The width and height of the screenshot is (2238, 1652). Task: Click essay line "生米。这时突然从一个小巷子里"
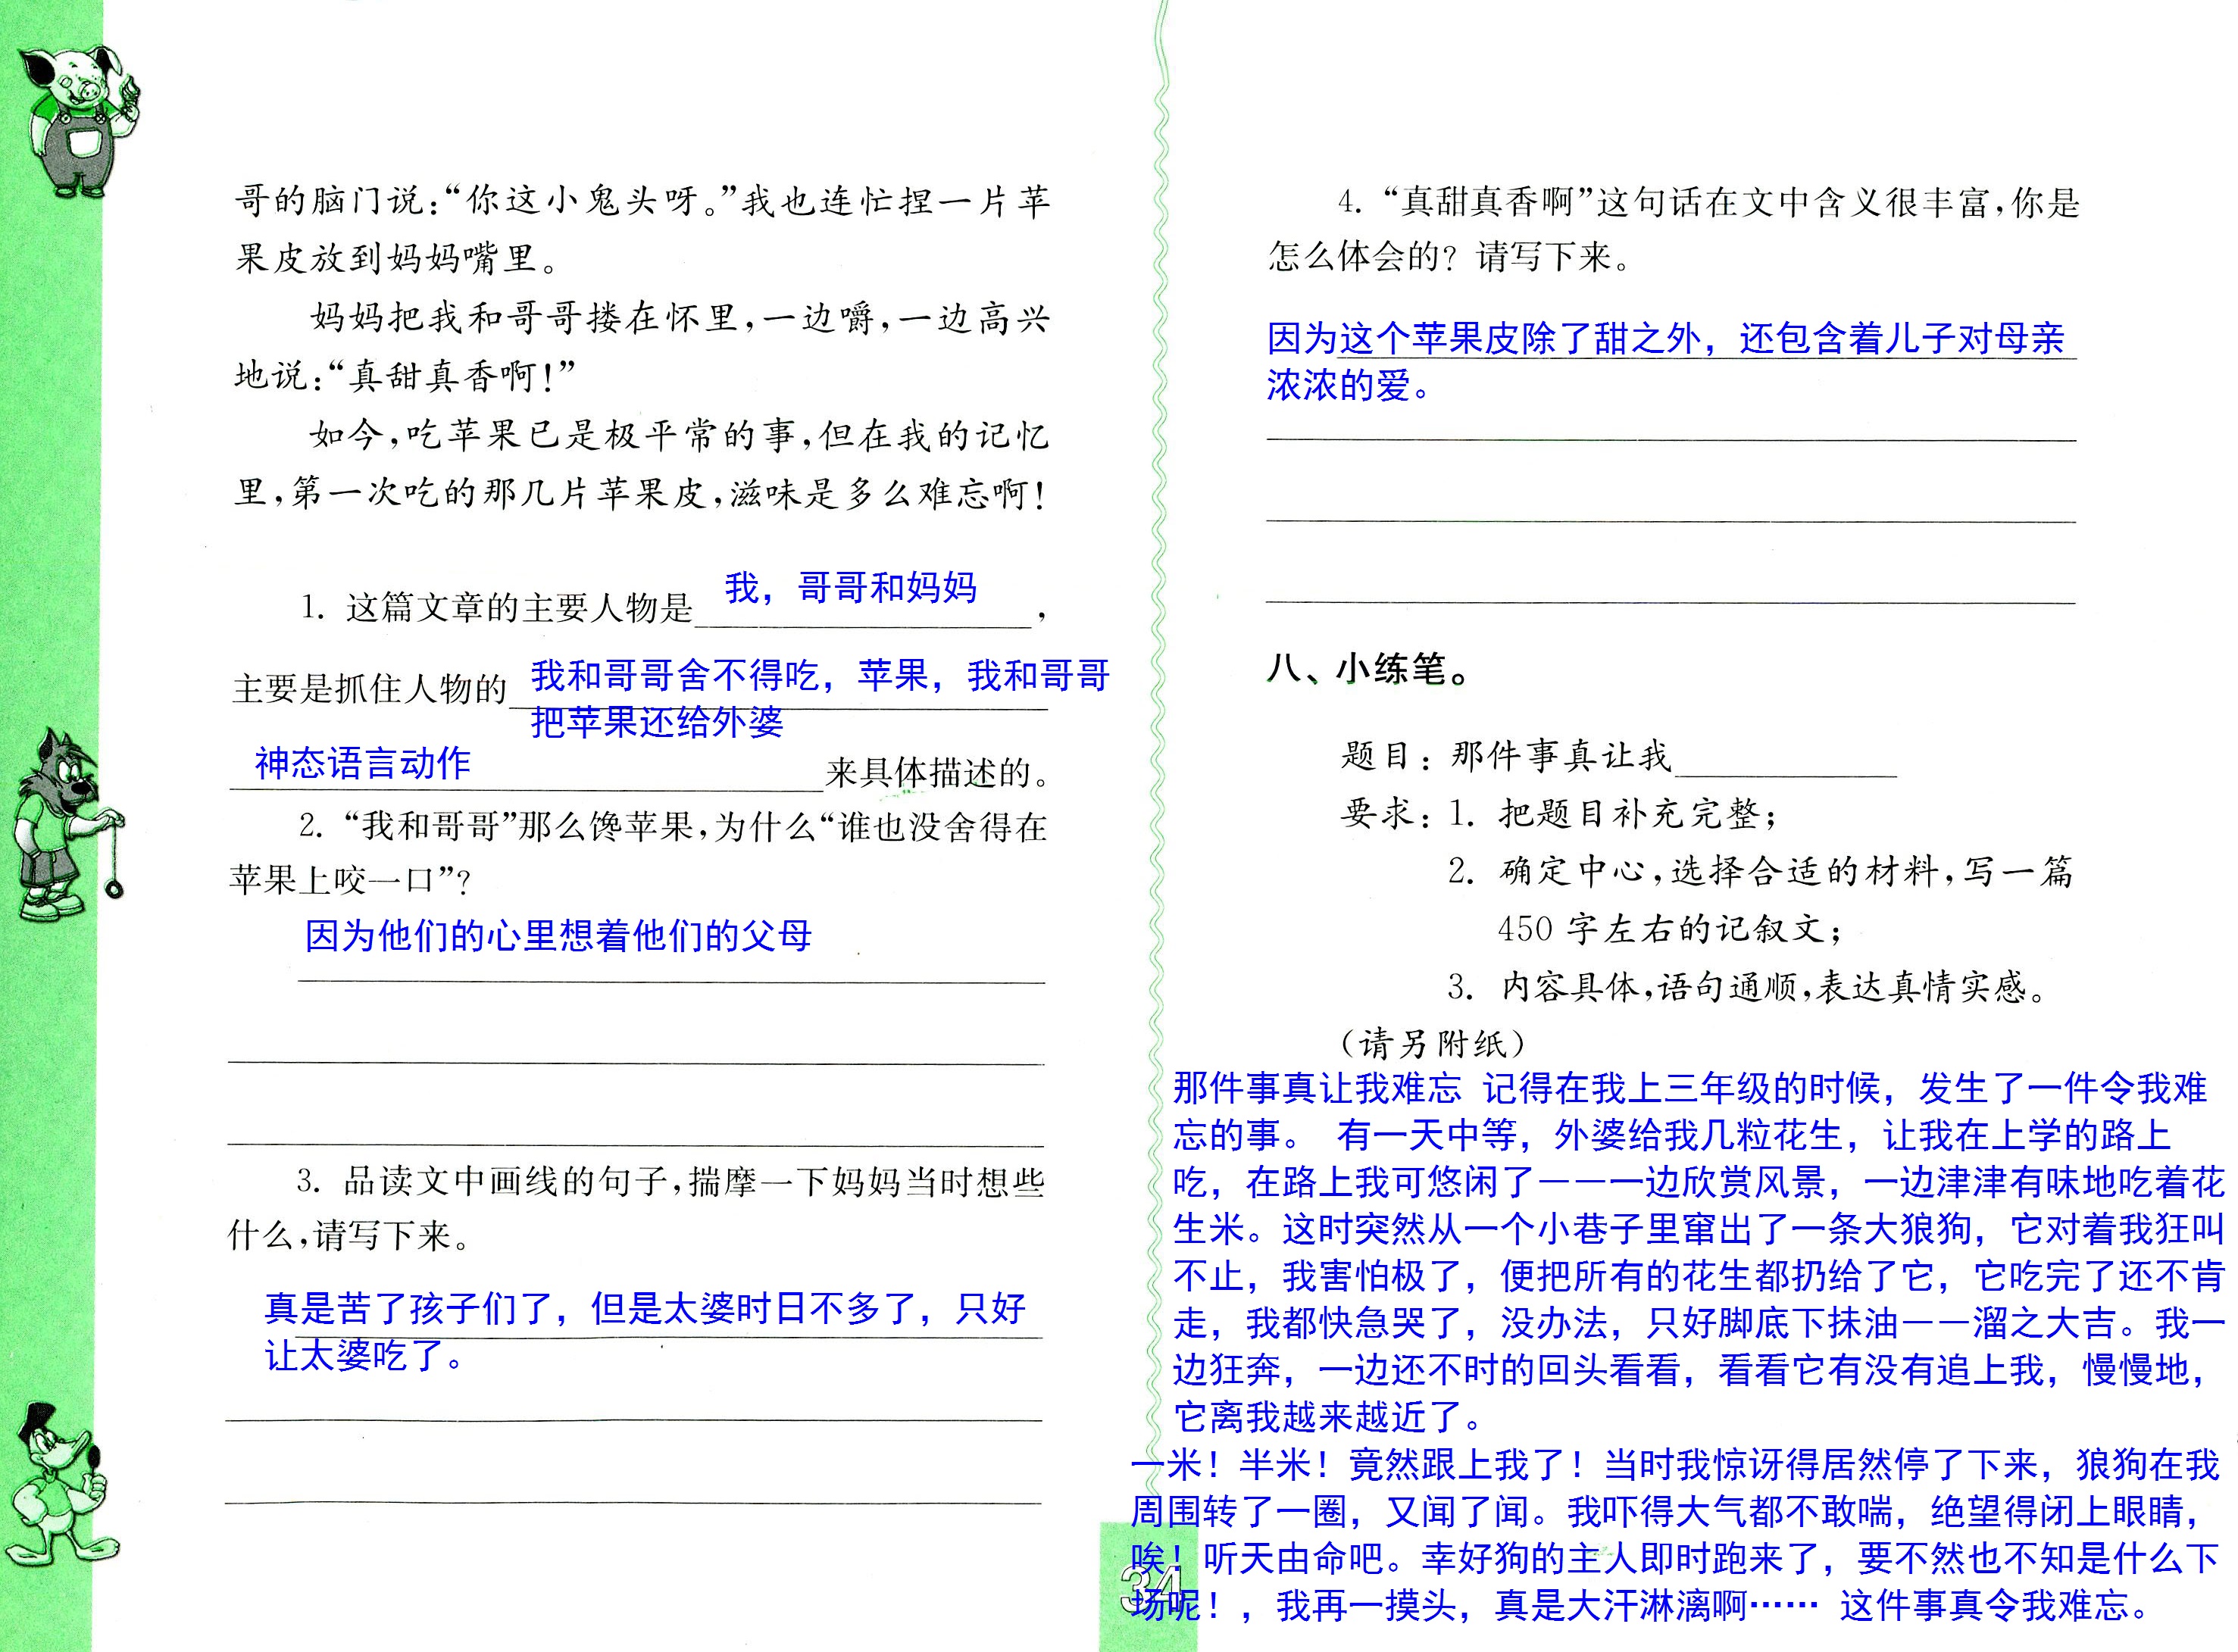[1699, 1229]
